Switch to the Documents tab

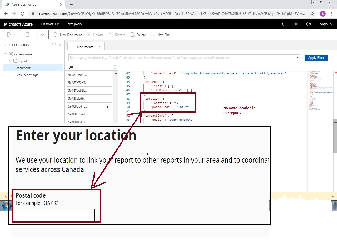point(85,47)
